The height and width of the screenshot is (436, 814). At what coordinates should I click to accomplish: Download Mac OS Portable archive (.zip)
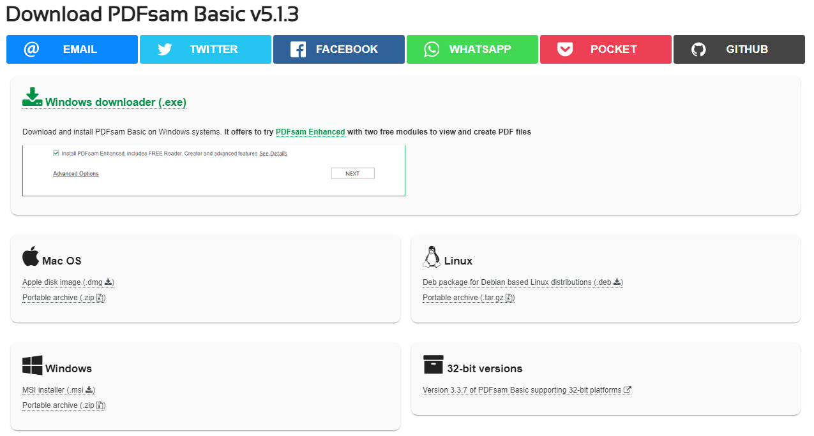[x=64, y=298]
